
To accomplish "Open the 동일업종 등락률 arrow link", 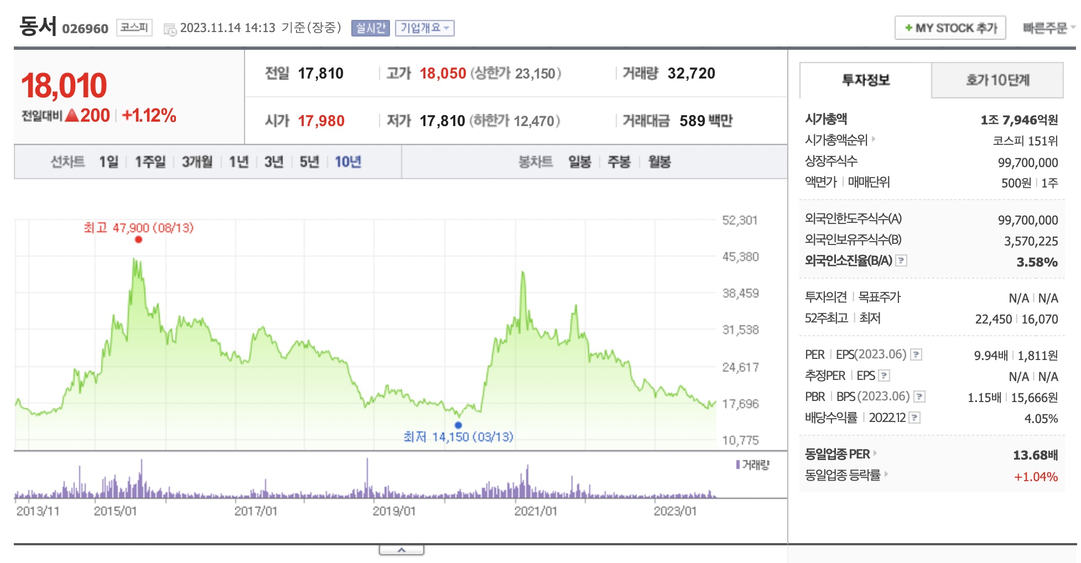I will point(886,474).
